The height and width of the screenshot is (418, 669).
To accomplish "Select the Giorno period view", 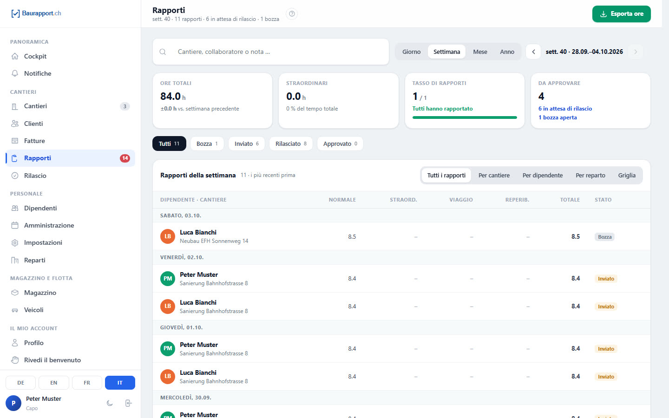I will pyautogui.click(x=411, y=52).
